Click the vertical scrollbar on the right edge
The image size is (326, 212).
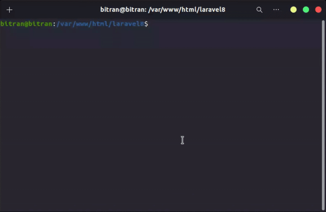[323, 115]
